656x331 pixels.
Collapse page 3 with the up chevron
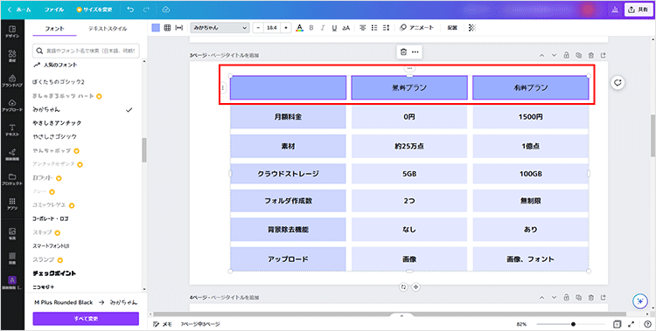[x=541, y=55]
